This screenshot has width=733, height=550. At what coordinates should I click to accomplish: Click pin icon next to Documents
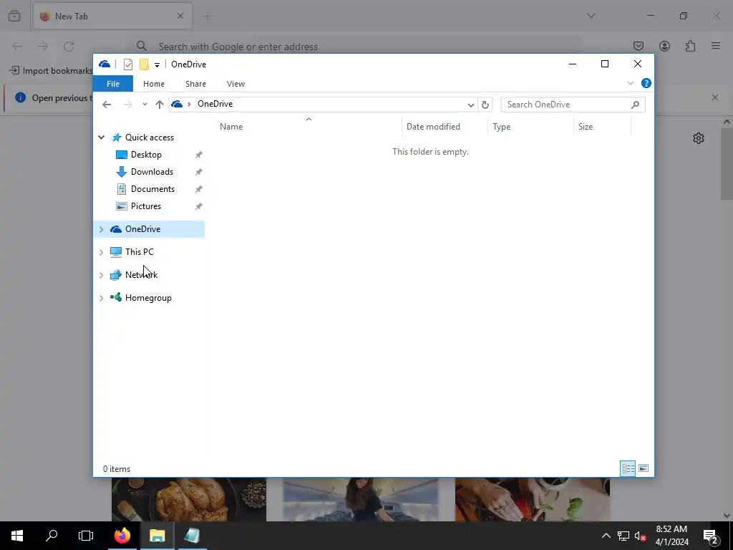pyautogui.click(x=199, y=189)
